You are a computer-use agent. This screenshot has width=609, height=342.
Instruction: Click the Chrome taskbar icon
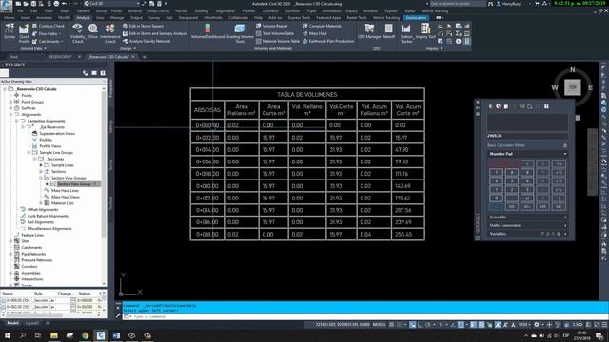coord(85,335)
